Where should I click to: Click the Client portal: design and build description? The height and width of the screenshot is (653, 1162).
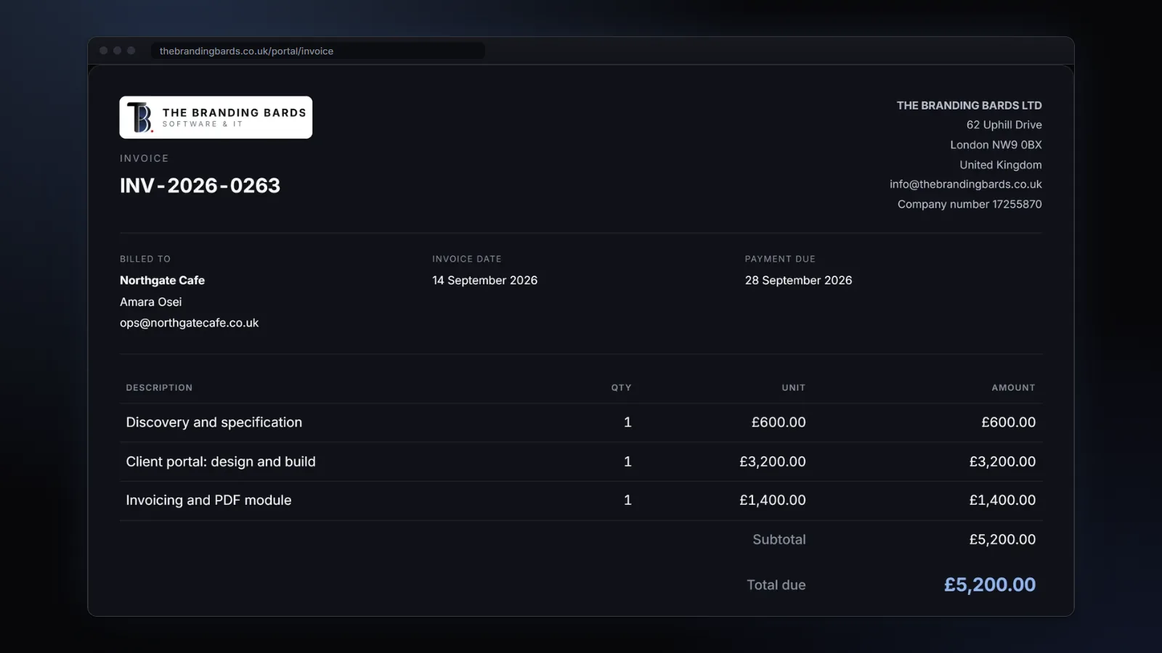221,461
